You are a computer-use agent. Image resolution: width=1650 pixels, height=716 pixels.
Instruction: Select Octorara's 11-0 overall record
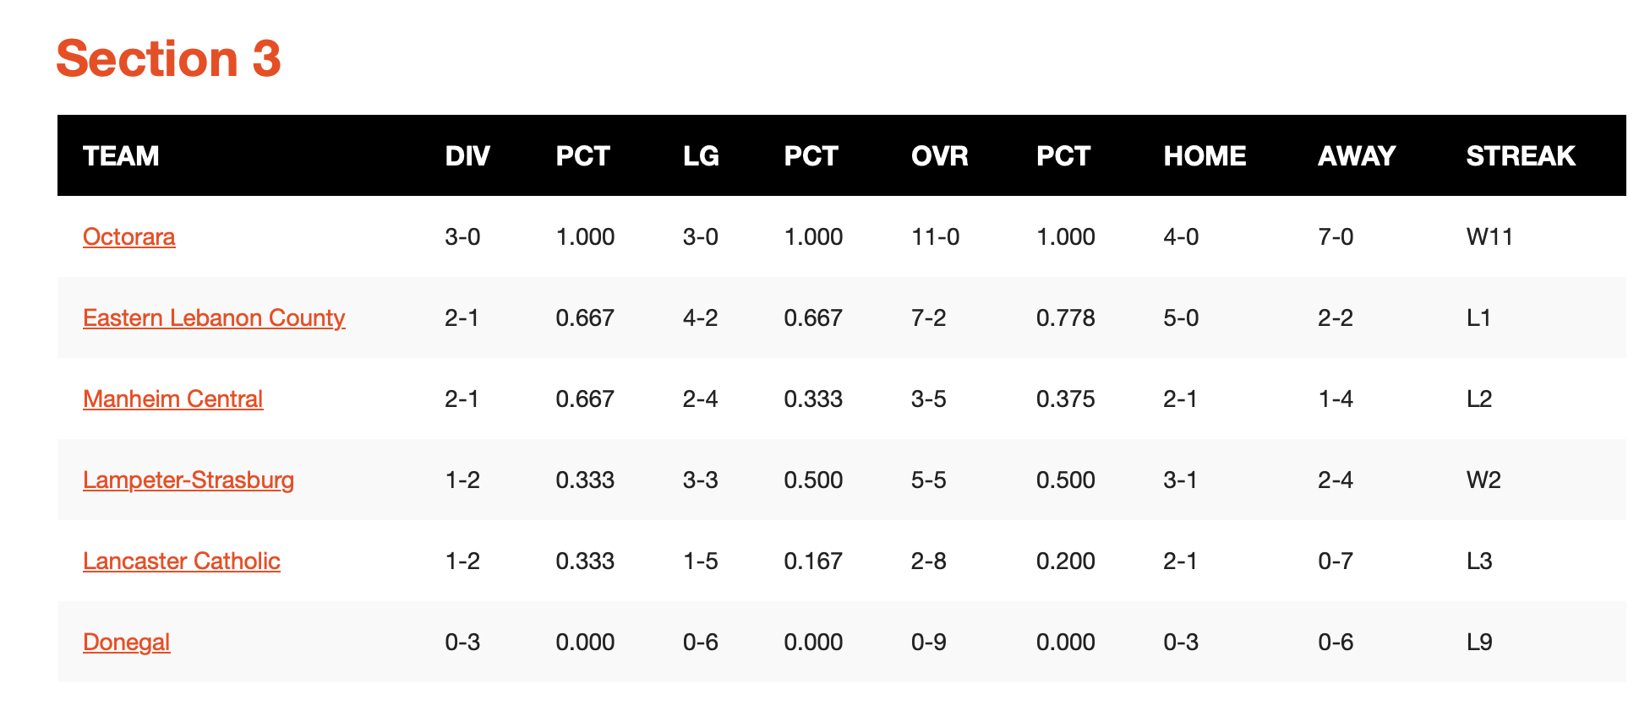[935, 236]
